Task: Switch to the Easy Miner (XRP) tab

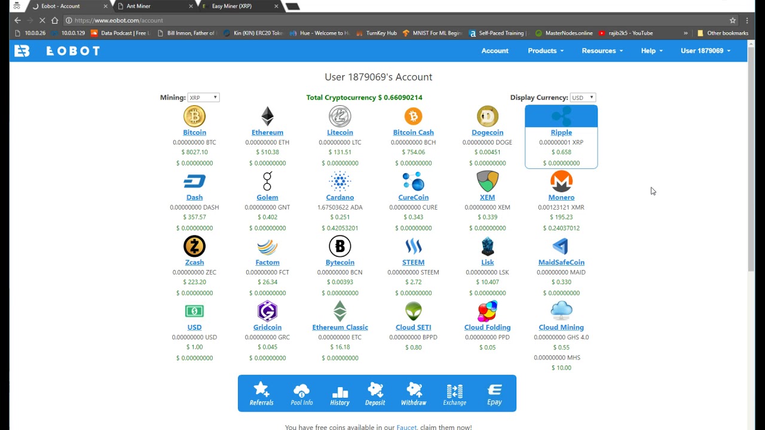Action: click(239, 6)
